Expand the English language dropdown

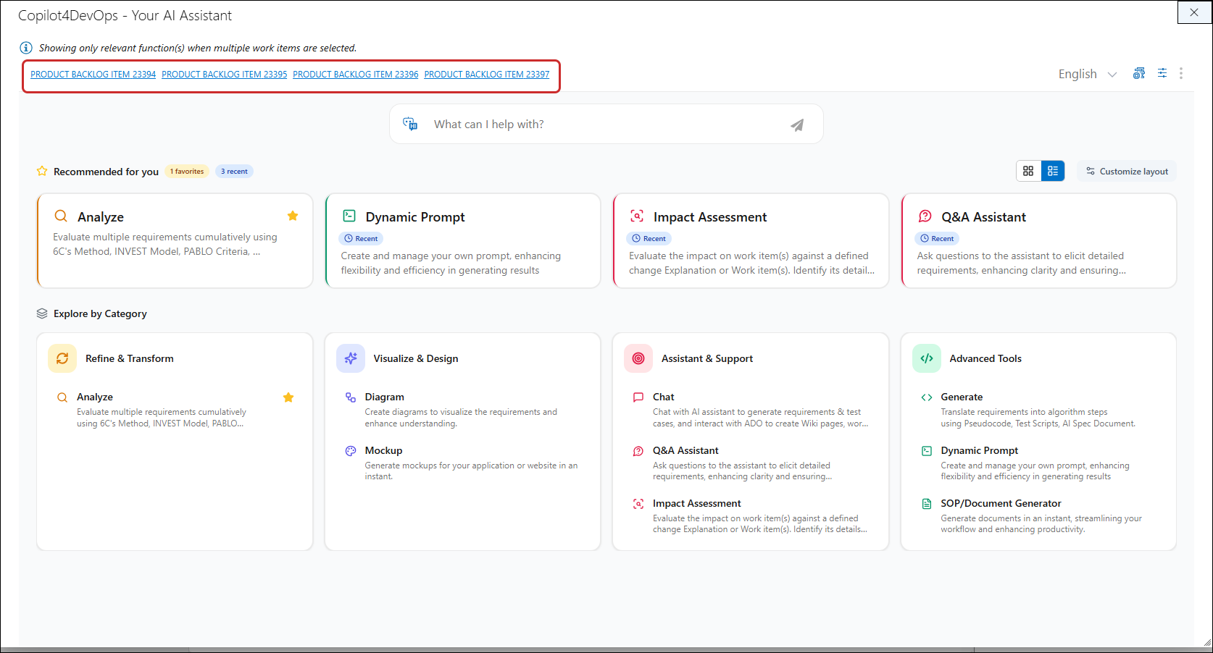point(1087,74)
